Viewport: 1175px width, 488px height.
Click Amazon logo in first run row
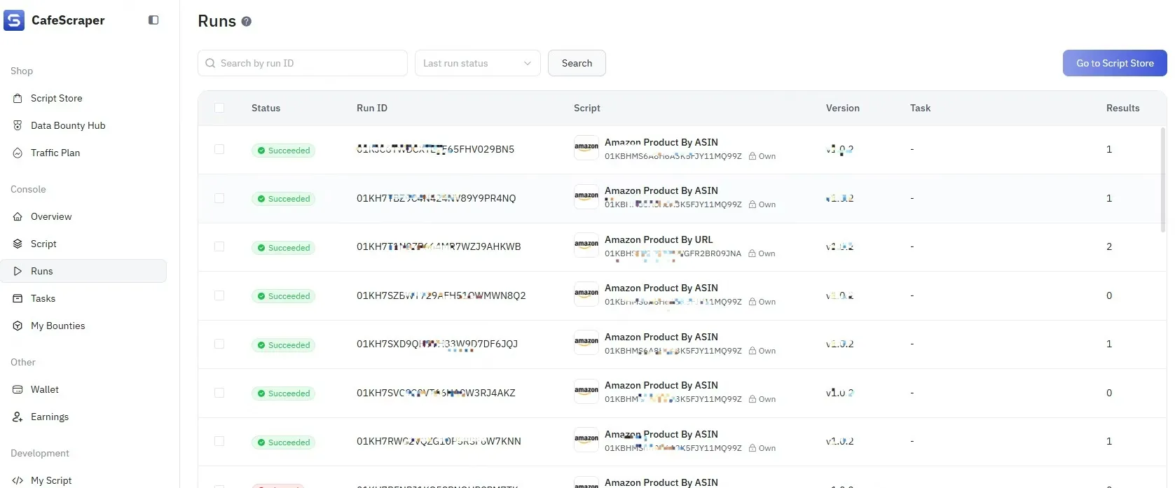[x=586, y=148]
